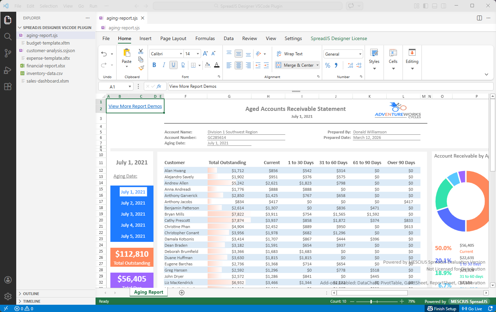
Task: Decrease font size with the small A icon
Action: click(214, 54)
